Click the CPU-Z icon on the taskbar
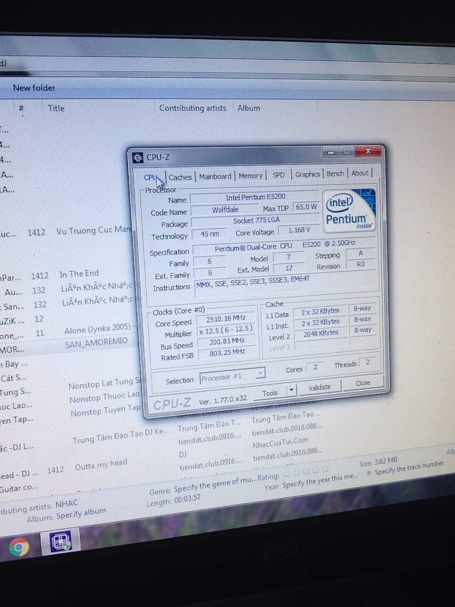The width and height of the screenshot is (455, 607). (x=60, y=541)
